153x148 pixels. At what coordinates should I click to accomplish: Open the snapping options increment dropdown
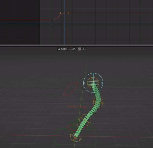click(84, 49)
